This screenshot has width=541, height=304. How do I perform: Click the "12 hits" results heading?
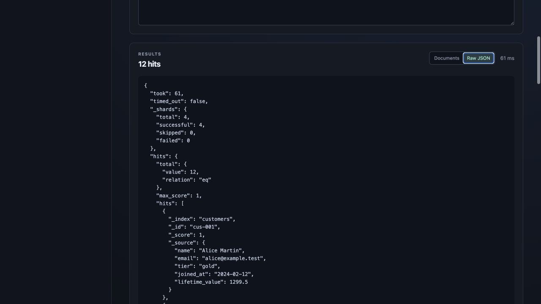coord(149,64)
